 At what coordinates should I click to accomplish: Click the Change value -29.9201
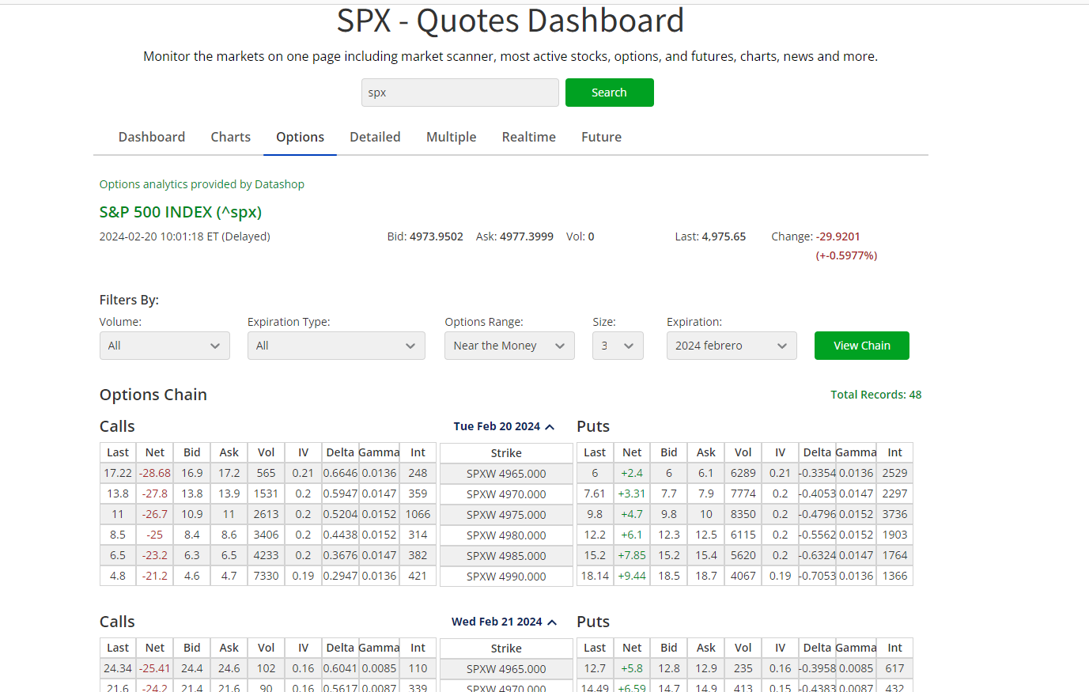pos(838,236)
